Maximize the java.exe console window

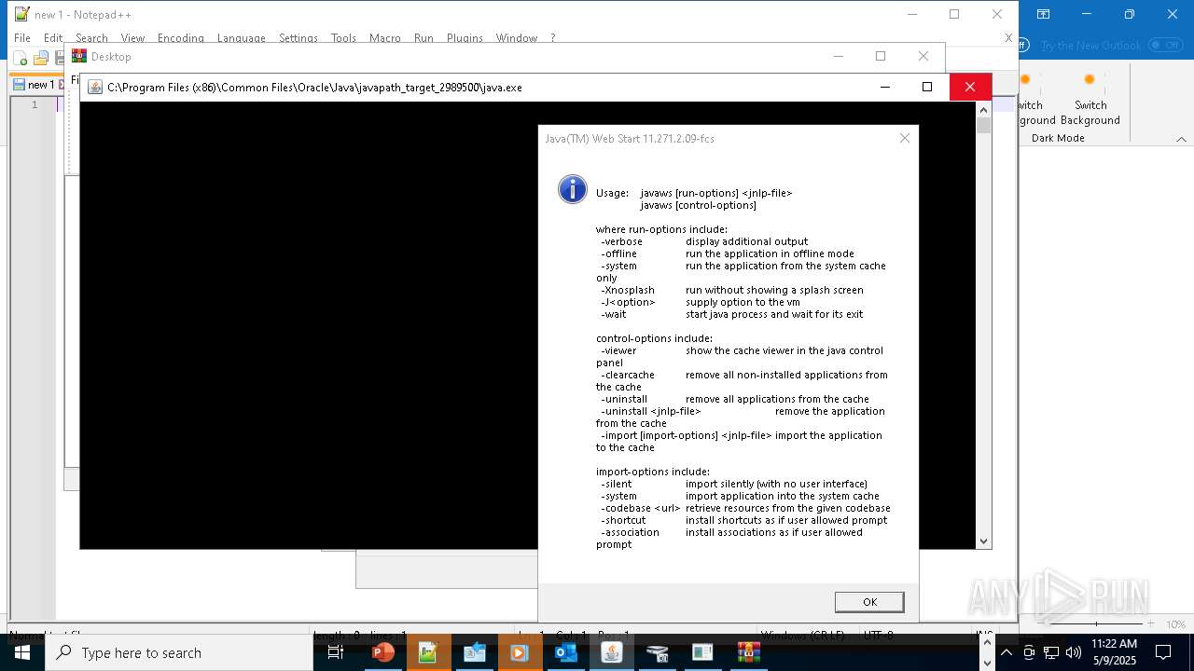point(926,87)
